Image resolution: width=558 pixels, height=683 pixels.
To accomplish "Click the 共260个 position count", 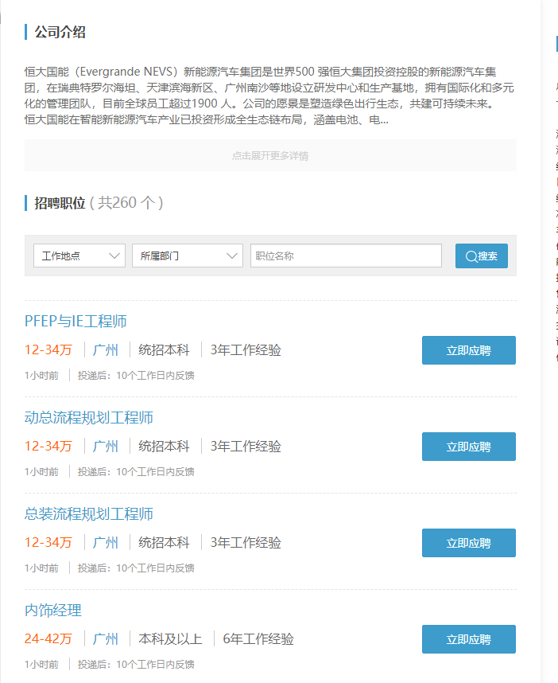I will click(x=126, y=203).
